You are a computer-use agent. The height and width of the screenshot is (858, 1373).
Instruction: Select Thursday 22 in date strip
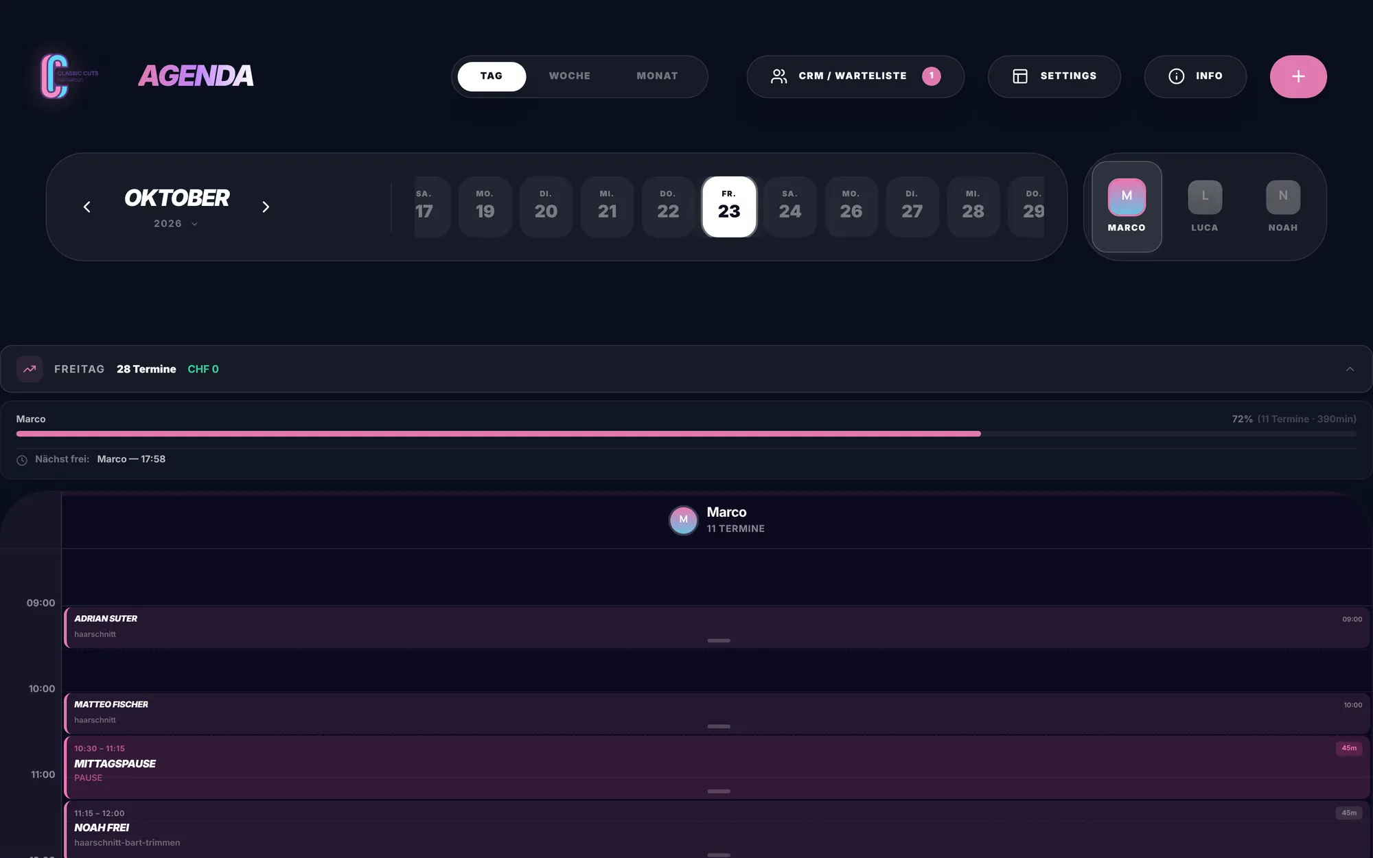click(x=668, y=207)
